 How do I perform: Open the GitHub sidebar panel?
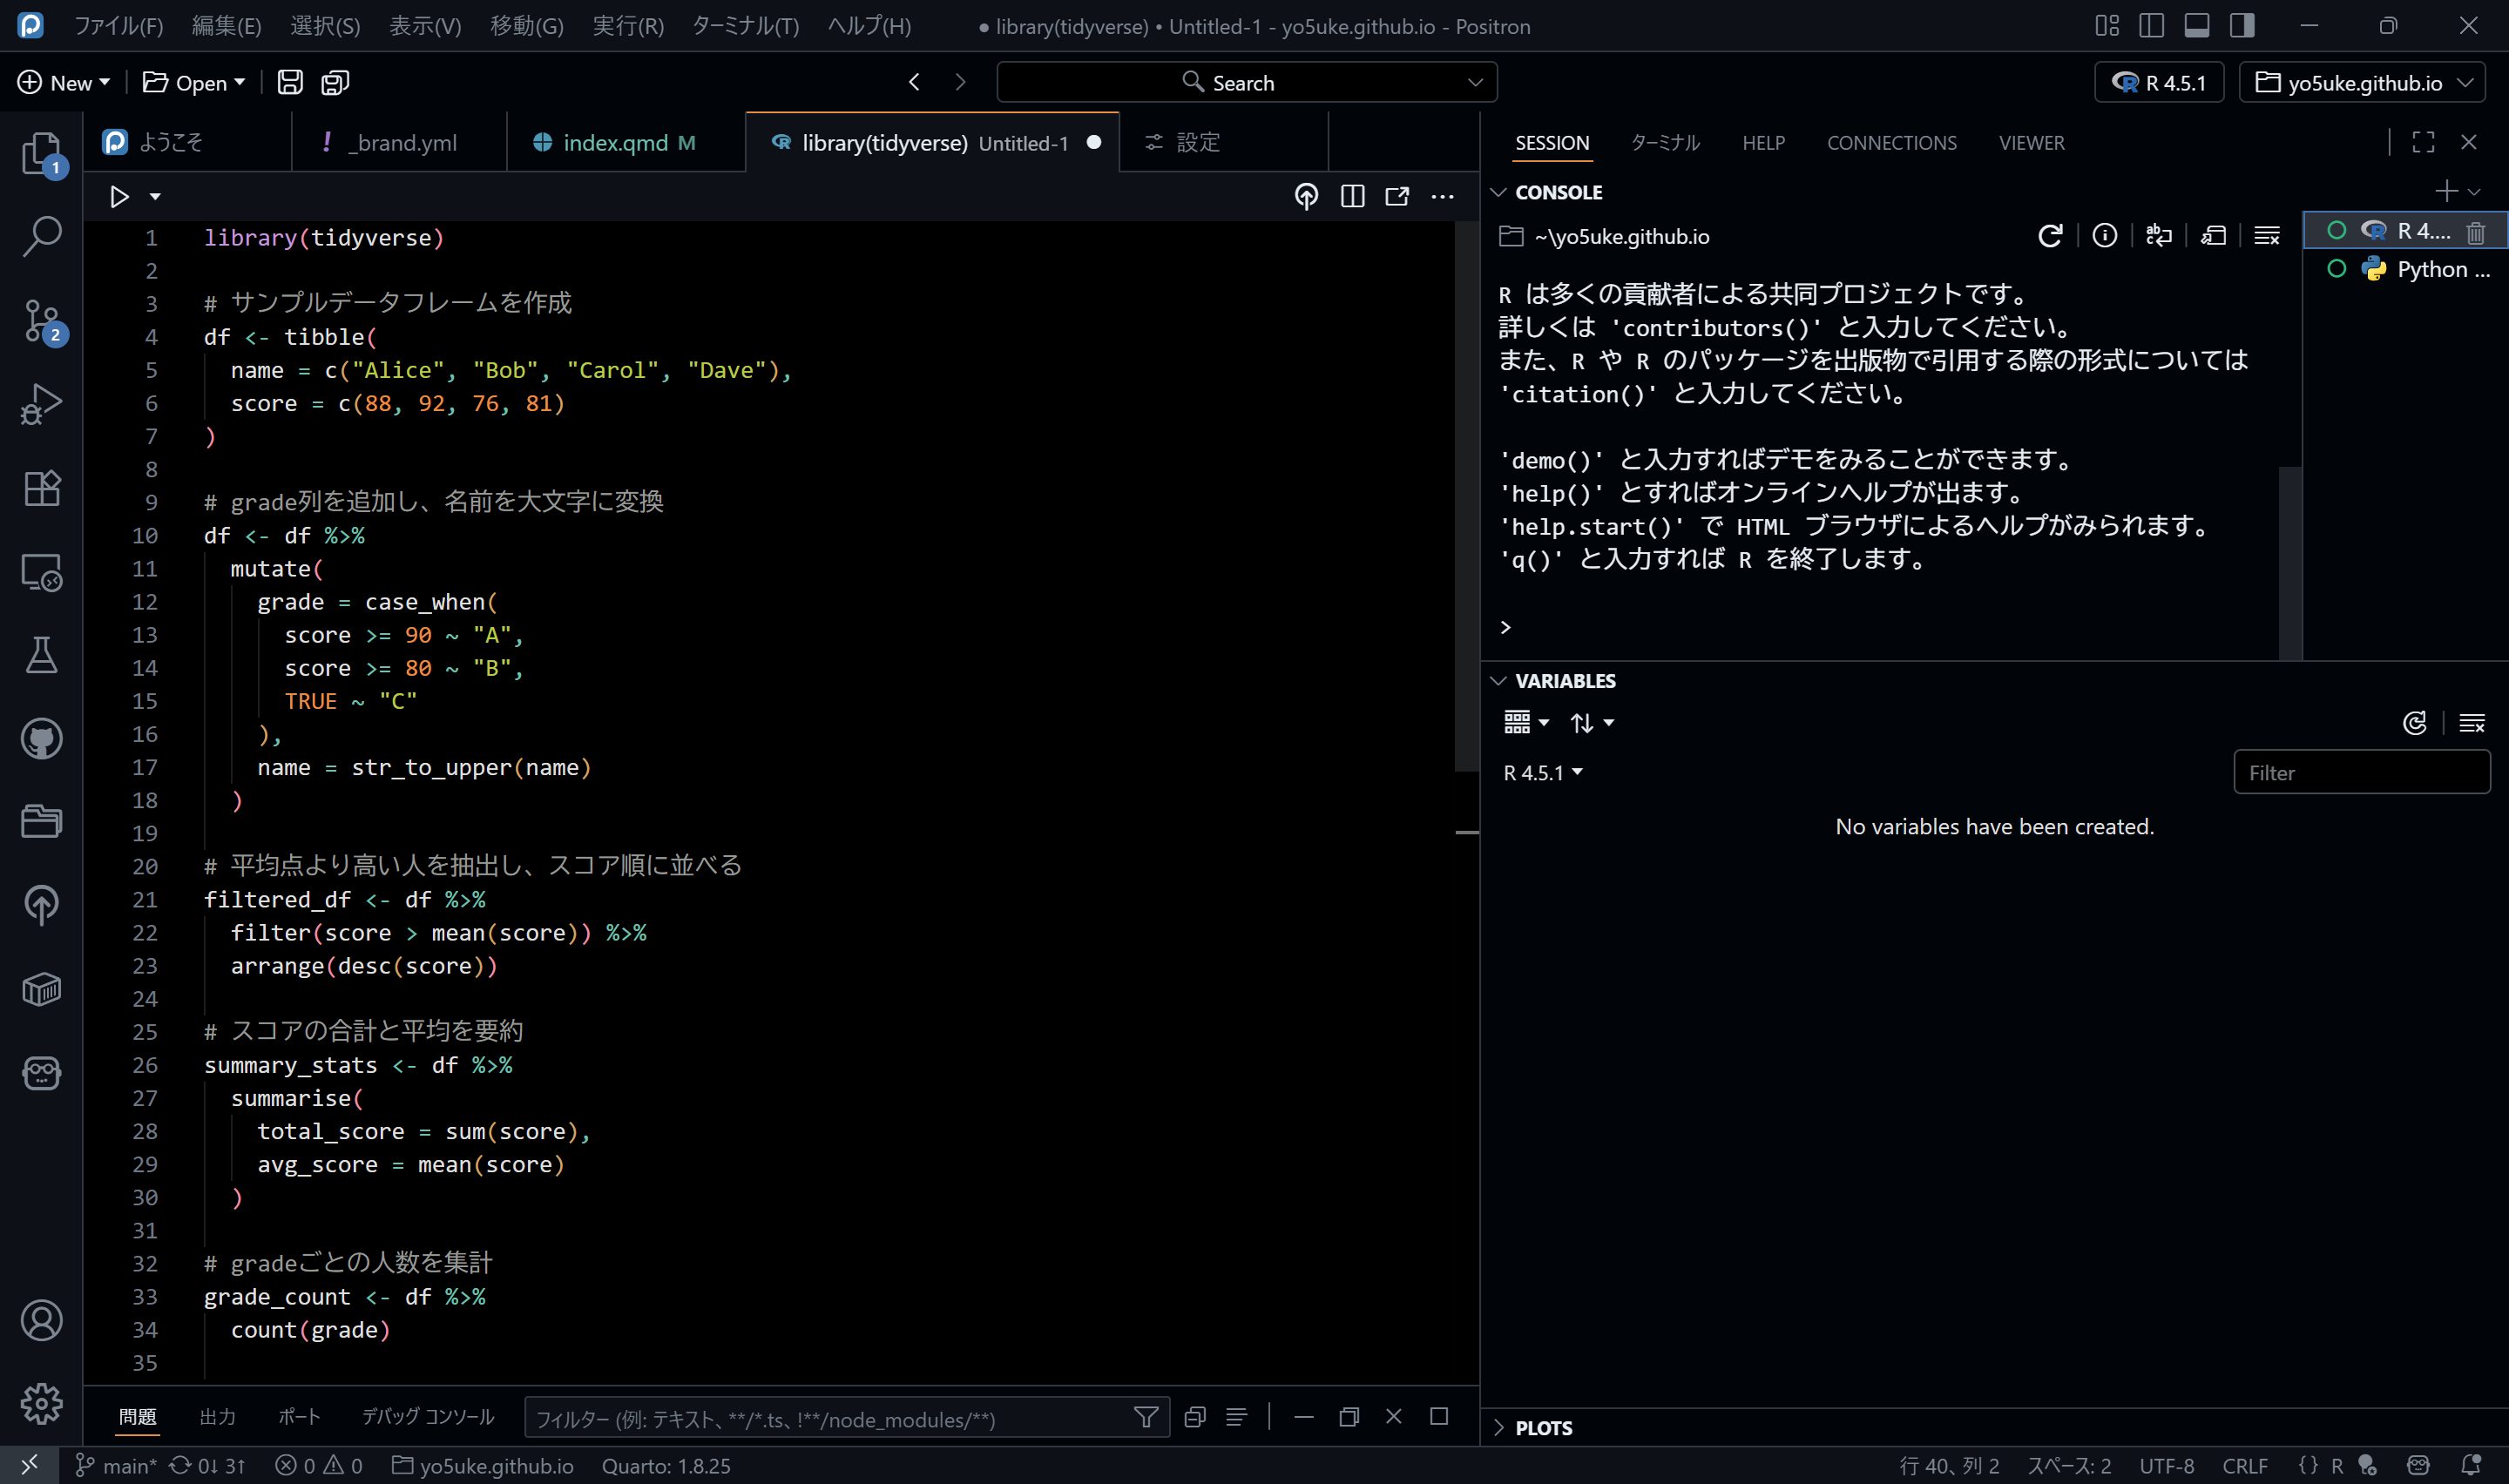point(41,739)
